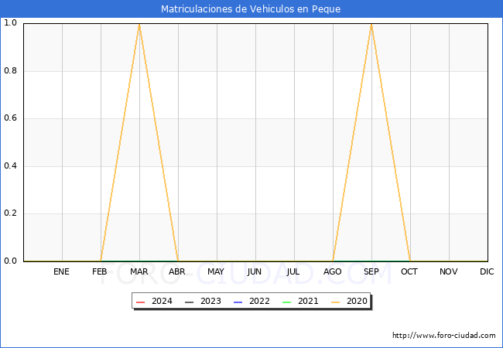Select the 2021 legend label
The image size is (503, 348).
coord(308,302)
